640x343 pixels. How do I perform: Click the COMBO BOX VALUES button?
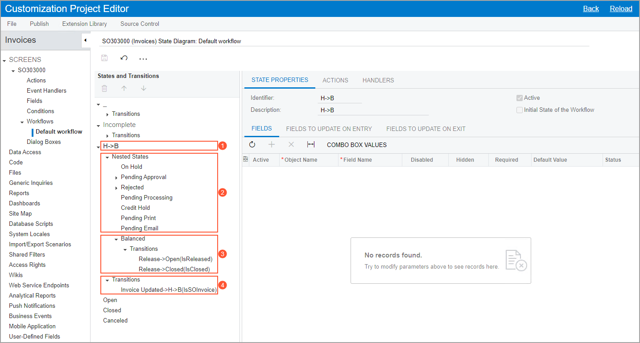click(356, 145)
